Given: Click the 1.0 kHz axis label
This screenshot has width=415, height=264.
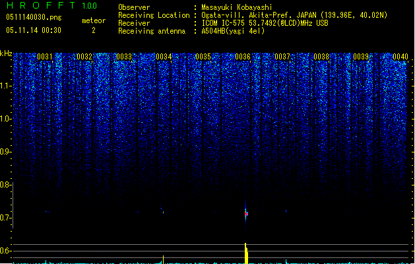Looking at the screenshot, I should [x=5, y=119].
